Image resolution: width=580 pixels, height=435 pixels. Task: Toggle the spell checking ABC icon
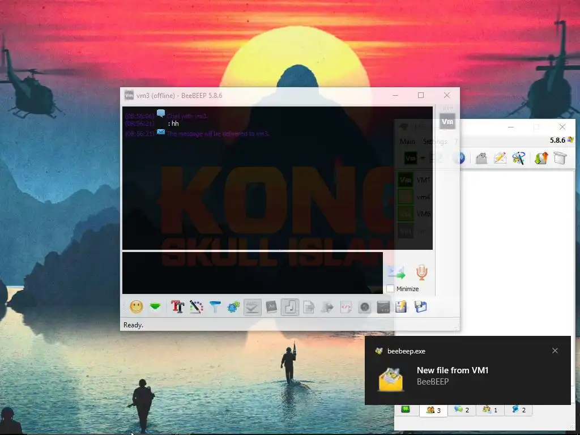(x=252, y=307)
